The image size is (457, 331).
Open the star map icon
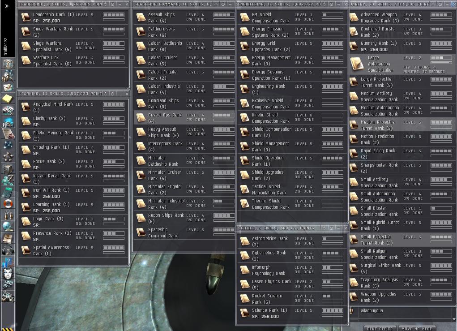coord(8,145)
